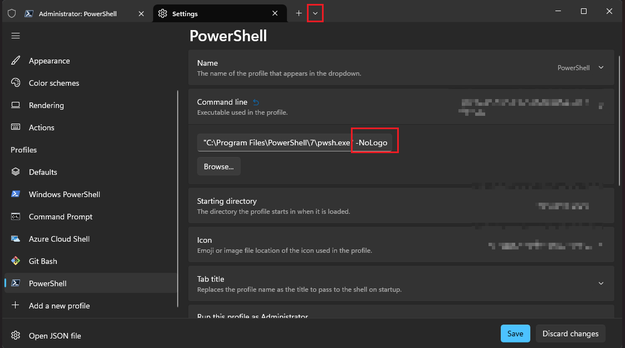Click the Color schemes palette icon
625x348 pixels.
[16, 83]
